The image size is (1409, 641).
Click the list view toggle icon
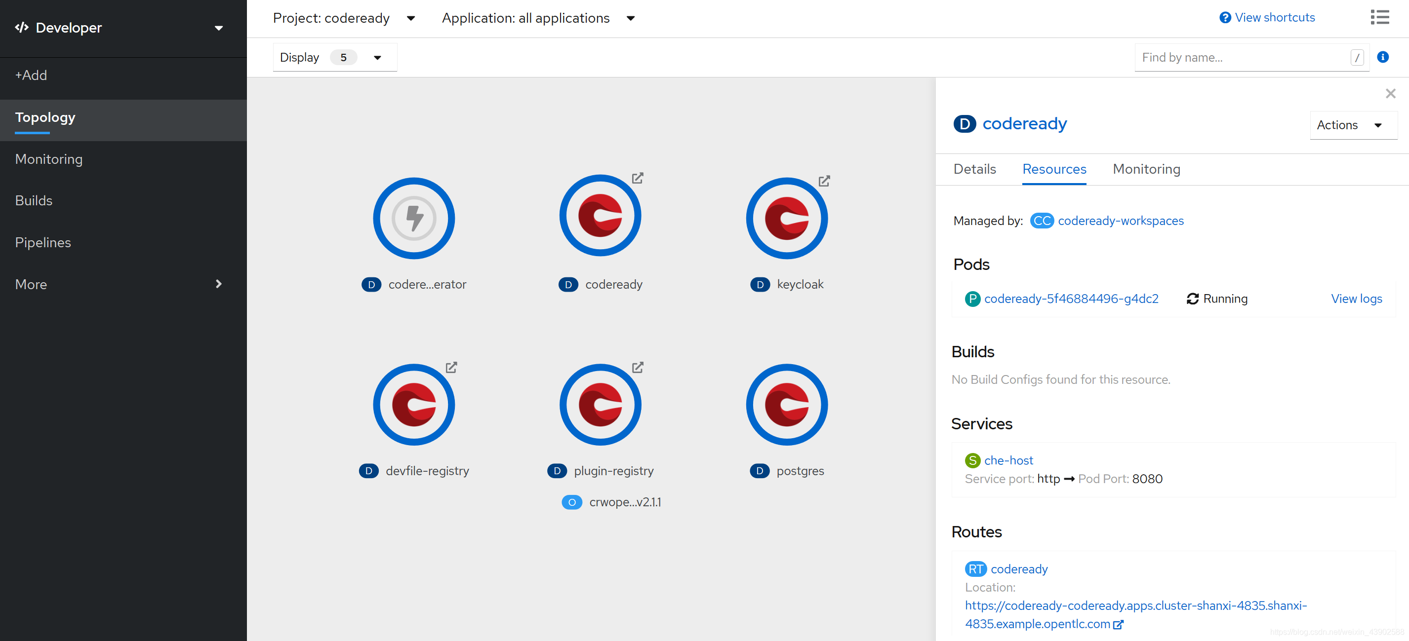click(x=1379, y=17)
